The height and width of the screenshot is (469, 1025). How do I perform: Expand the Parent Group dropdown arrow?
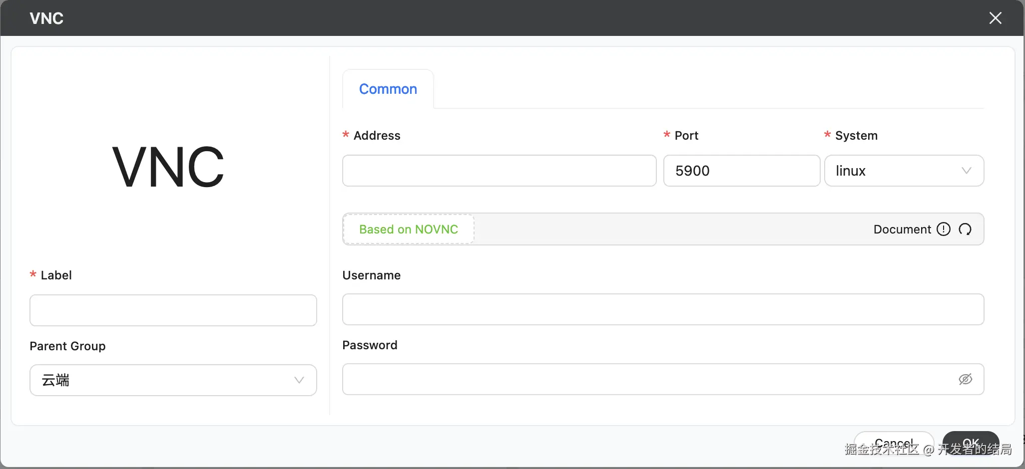pyautogui.click(x=299, y=380)
